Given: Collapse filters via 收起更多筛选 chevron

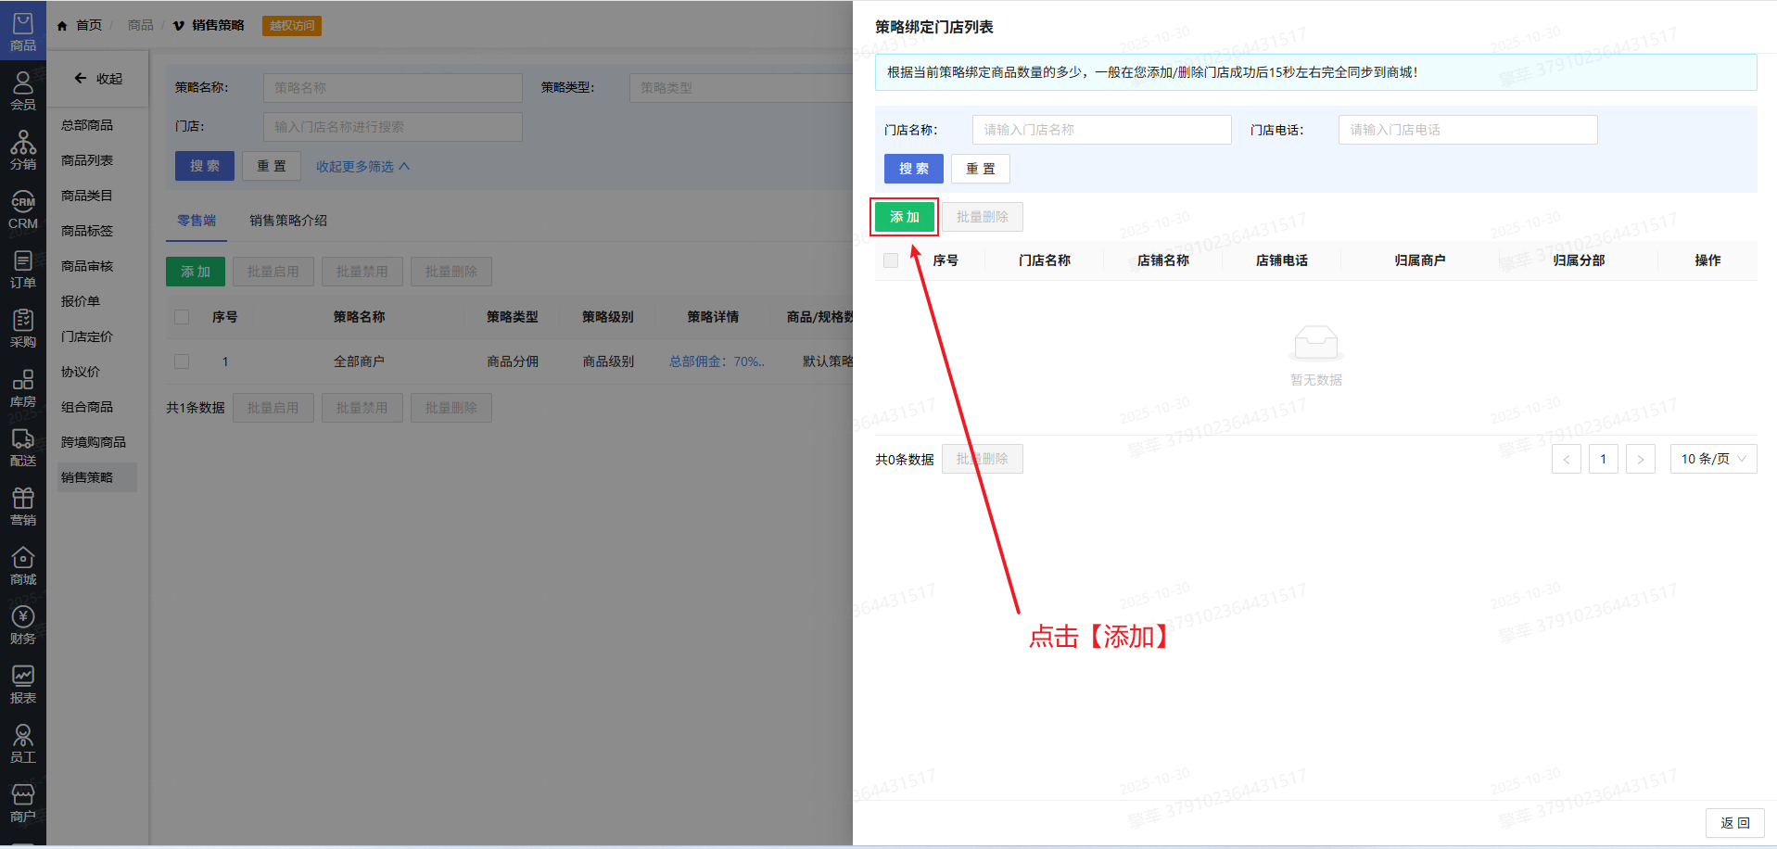Looking at the screenshot, I should [404, 167].
